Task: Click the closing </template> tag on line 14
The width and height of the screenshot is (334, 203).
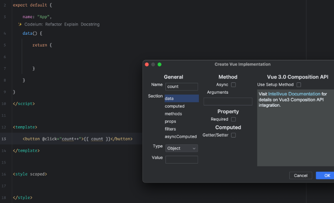Action: tap(26, 151)
